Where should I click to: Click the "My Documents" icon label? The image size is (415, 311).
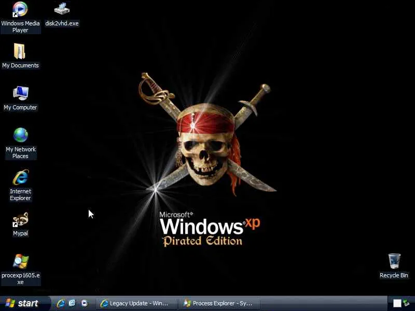tap(20, 66)
